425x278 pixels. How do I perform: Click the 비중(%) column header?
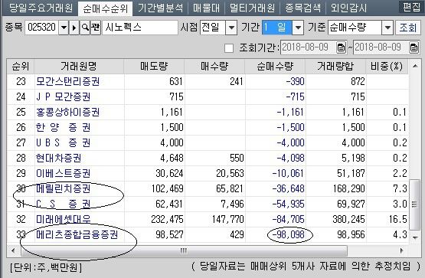tap(387, 66)
